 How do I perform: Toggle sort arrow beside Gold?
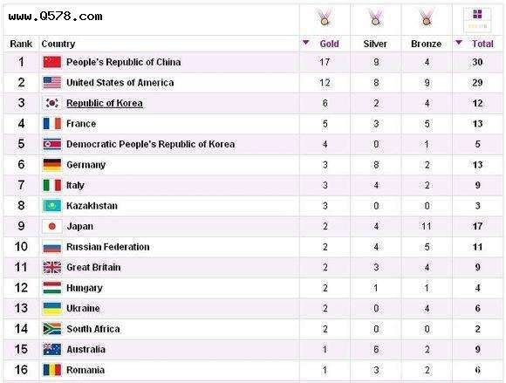[x=305, y=43]
